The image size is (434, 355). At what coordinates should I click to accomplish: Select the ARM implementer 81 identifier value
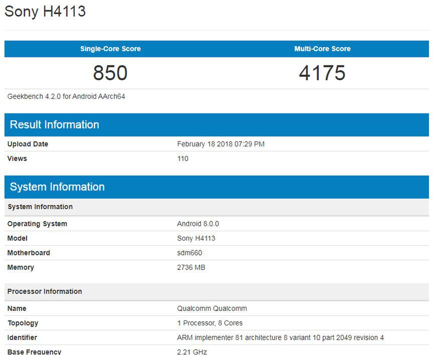(x=280, y=337)
